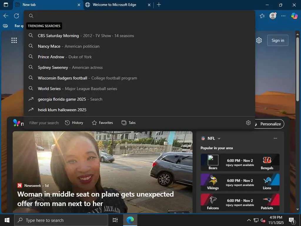Image resolution: width=301 pixels, height=226 pixels.
Task: Open the Favorites star icon in toolbar
Action: 262,16
